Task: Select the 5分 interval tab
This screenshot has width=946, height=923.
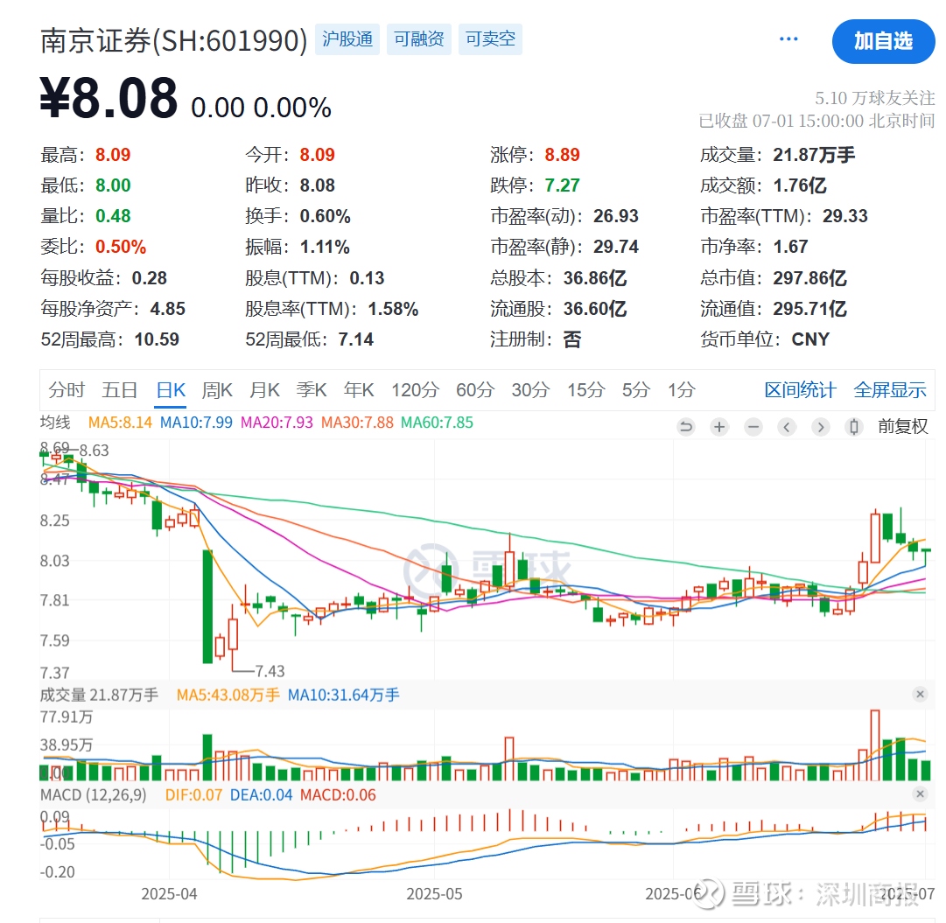Action: tap(636, 390)
